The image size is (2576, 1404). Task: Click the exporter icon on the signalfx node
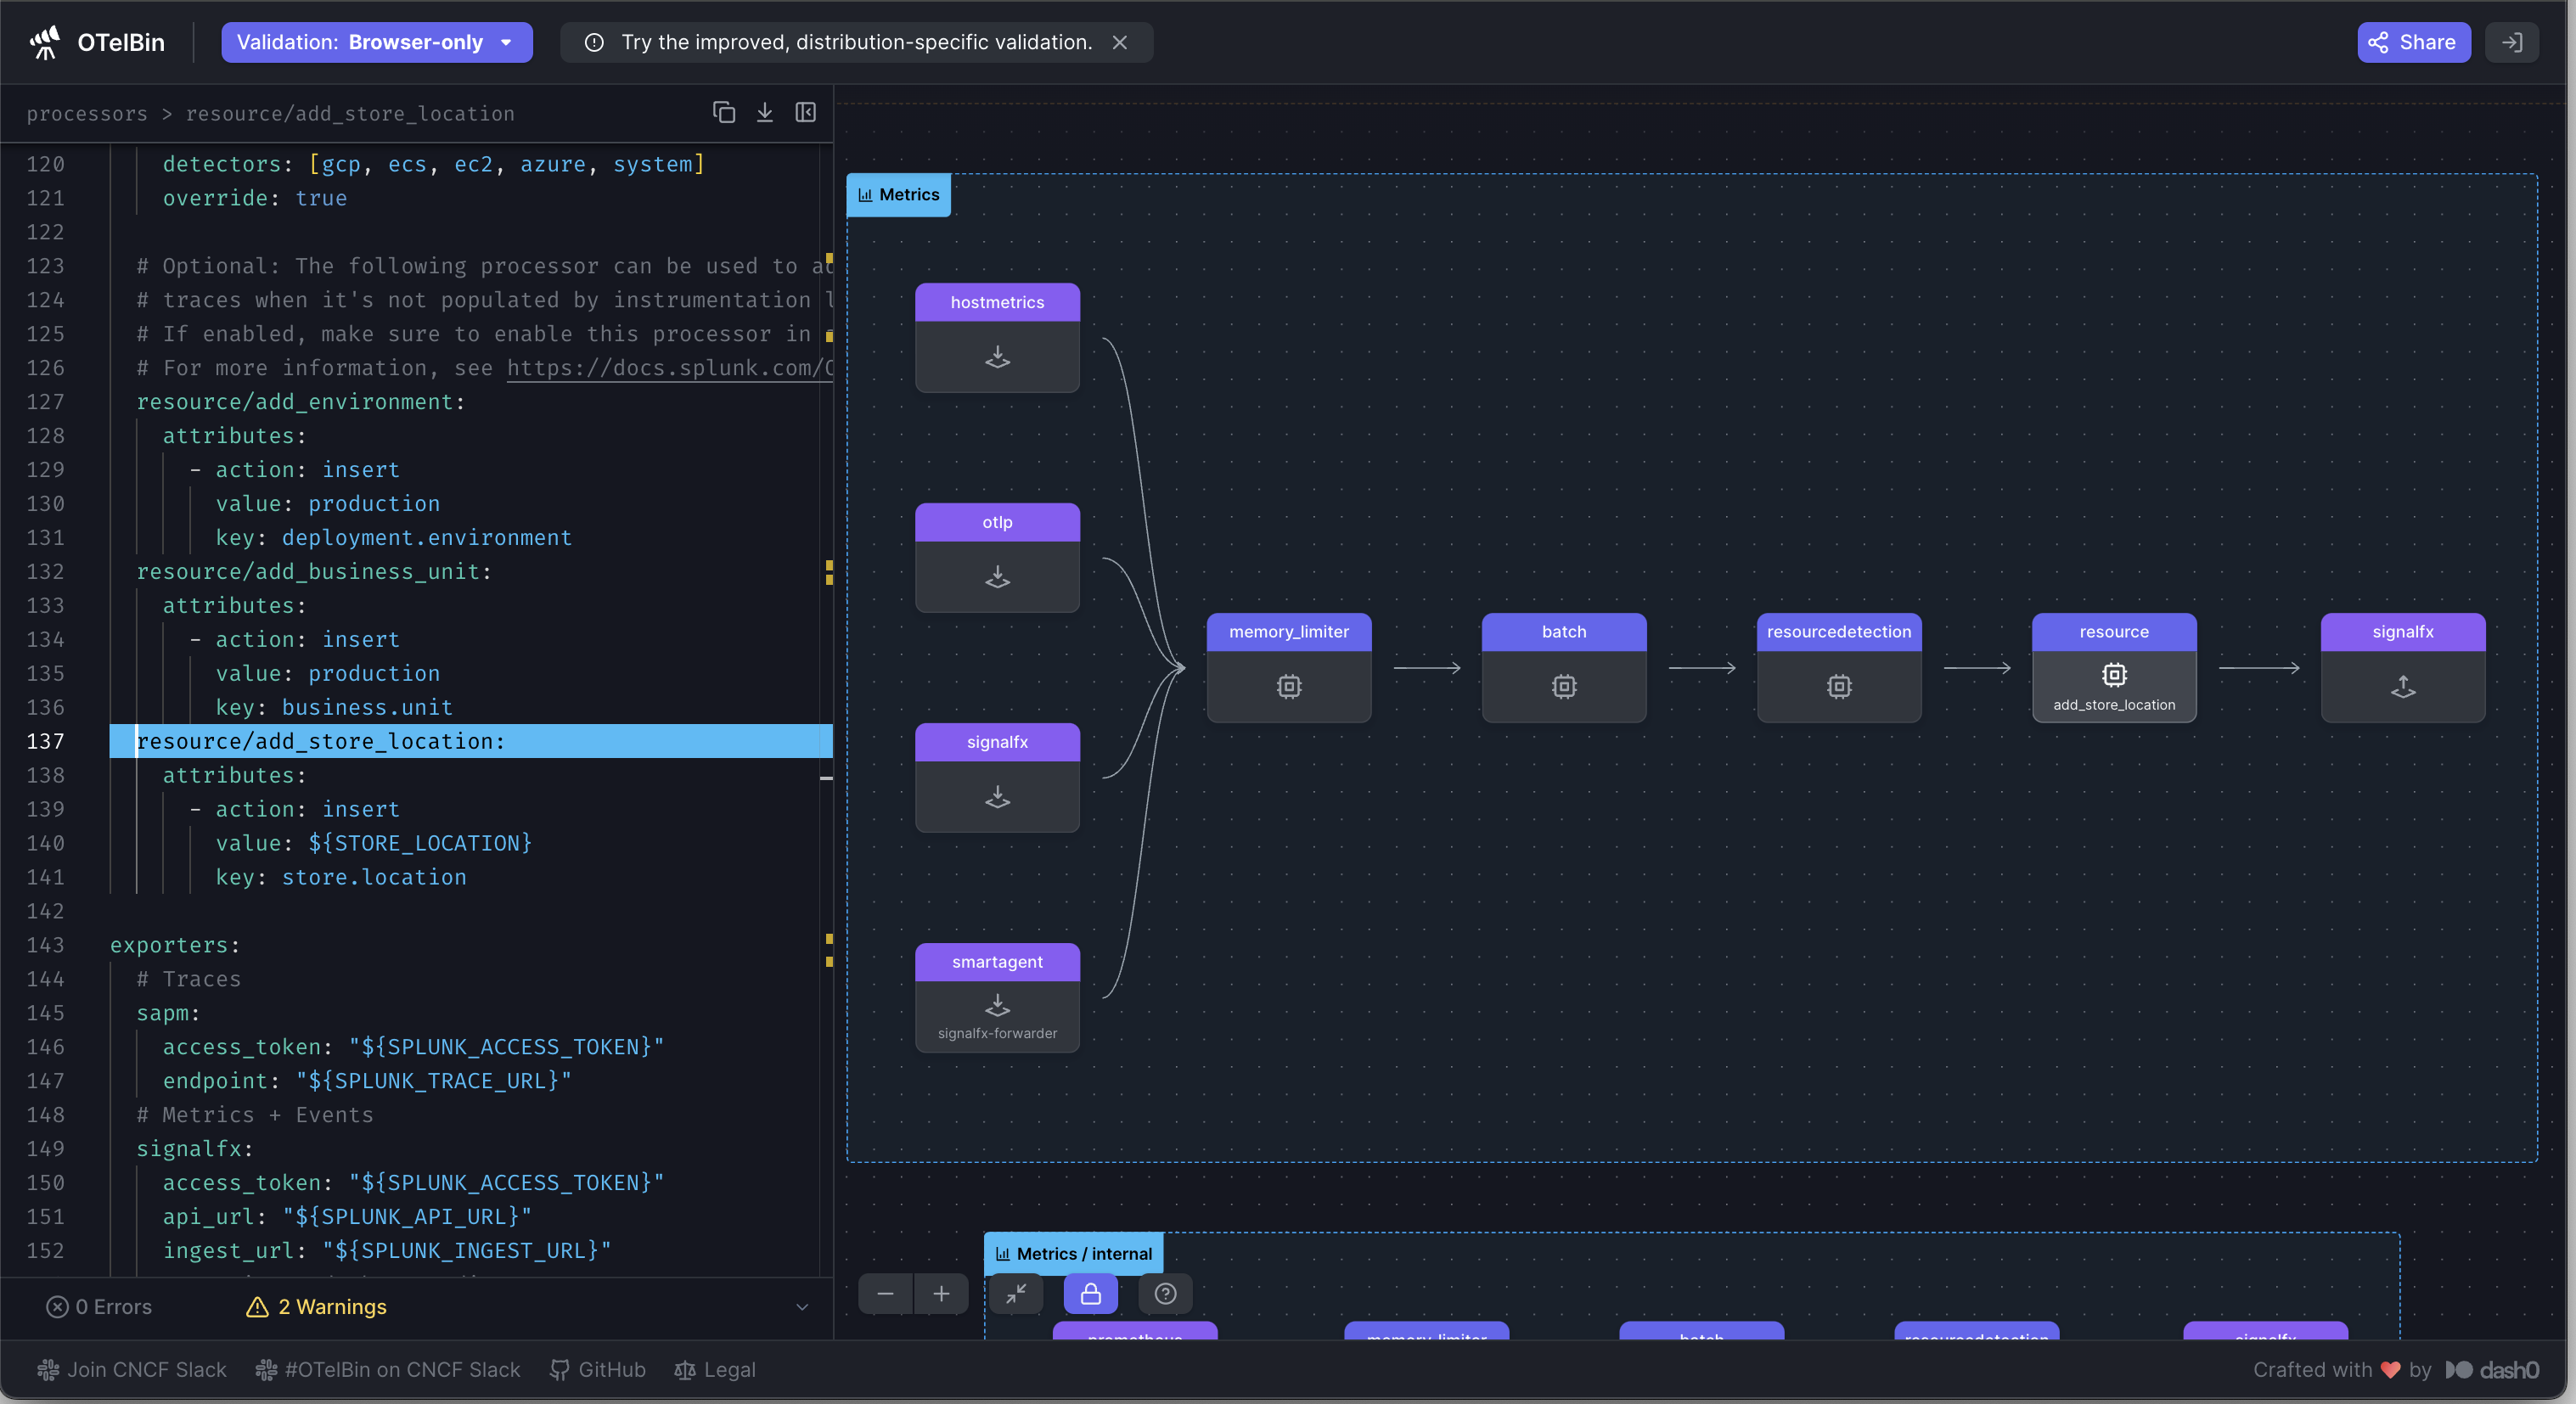[2403, 687]
